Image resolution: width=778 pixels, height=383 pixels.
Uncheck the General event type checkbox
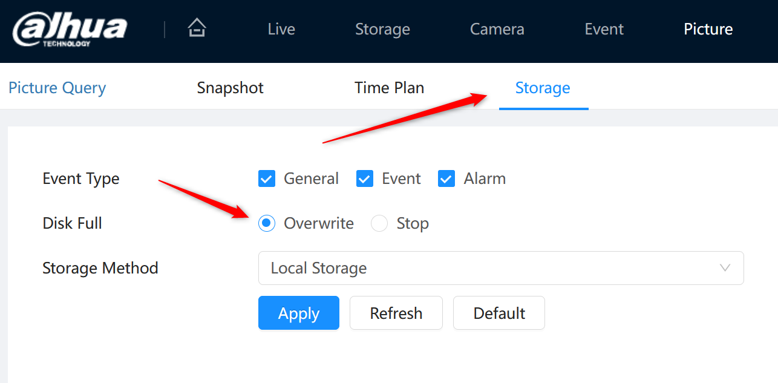(x=267, y=178)
